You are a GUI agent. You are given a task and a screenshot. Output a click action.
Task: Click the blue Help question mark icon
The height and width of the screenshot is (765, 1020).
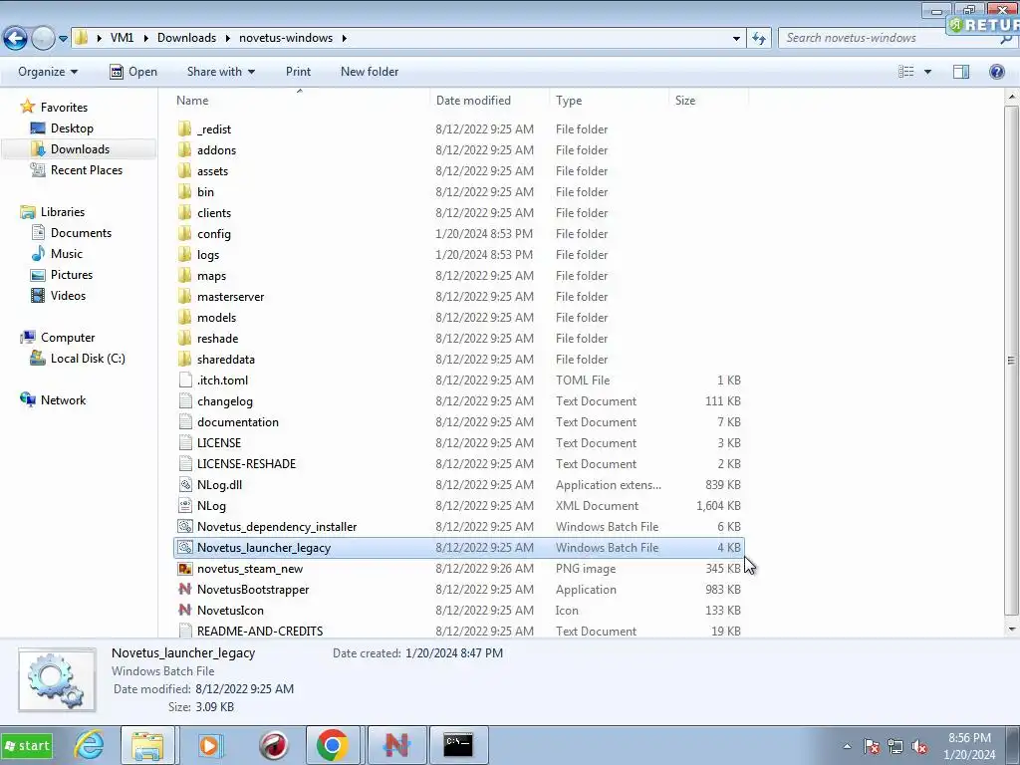996,72
